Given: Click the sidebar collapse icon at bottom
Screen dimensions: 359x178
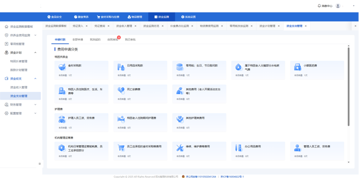Looking at the screenshot, I should (39, 164).
